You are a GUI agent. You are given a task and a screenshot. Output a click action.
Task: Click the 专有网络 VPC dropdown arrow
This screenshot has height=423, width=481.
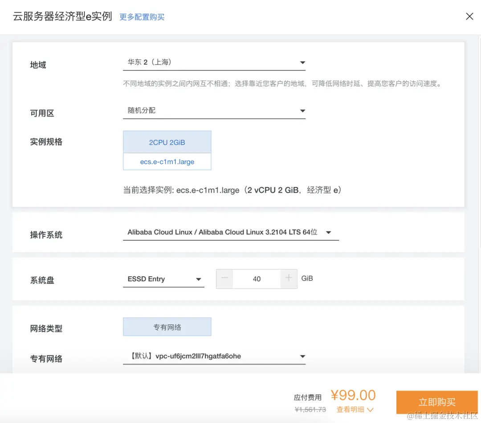coord(302,356)
